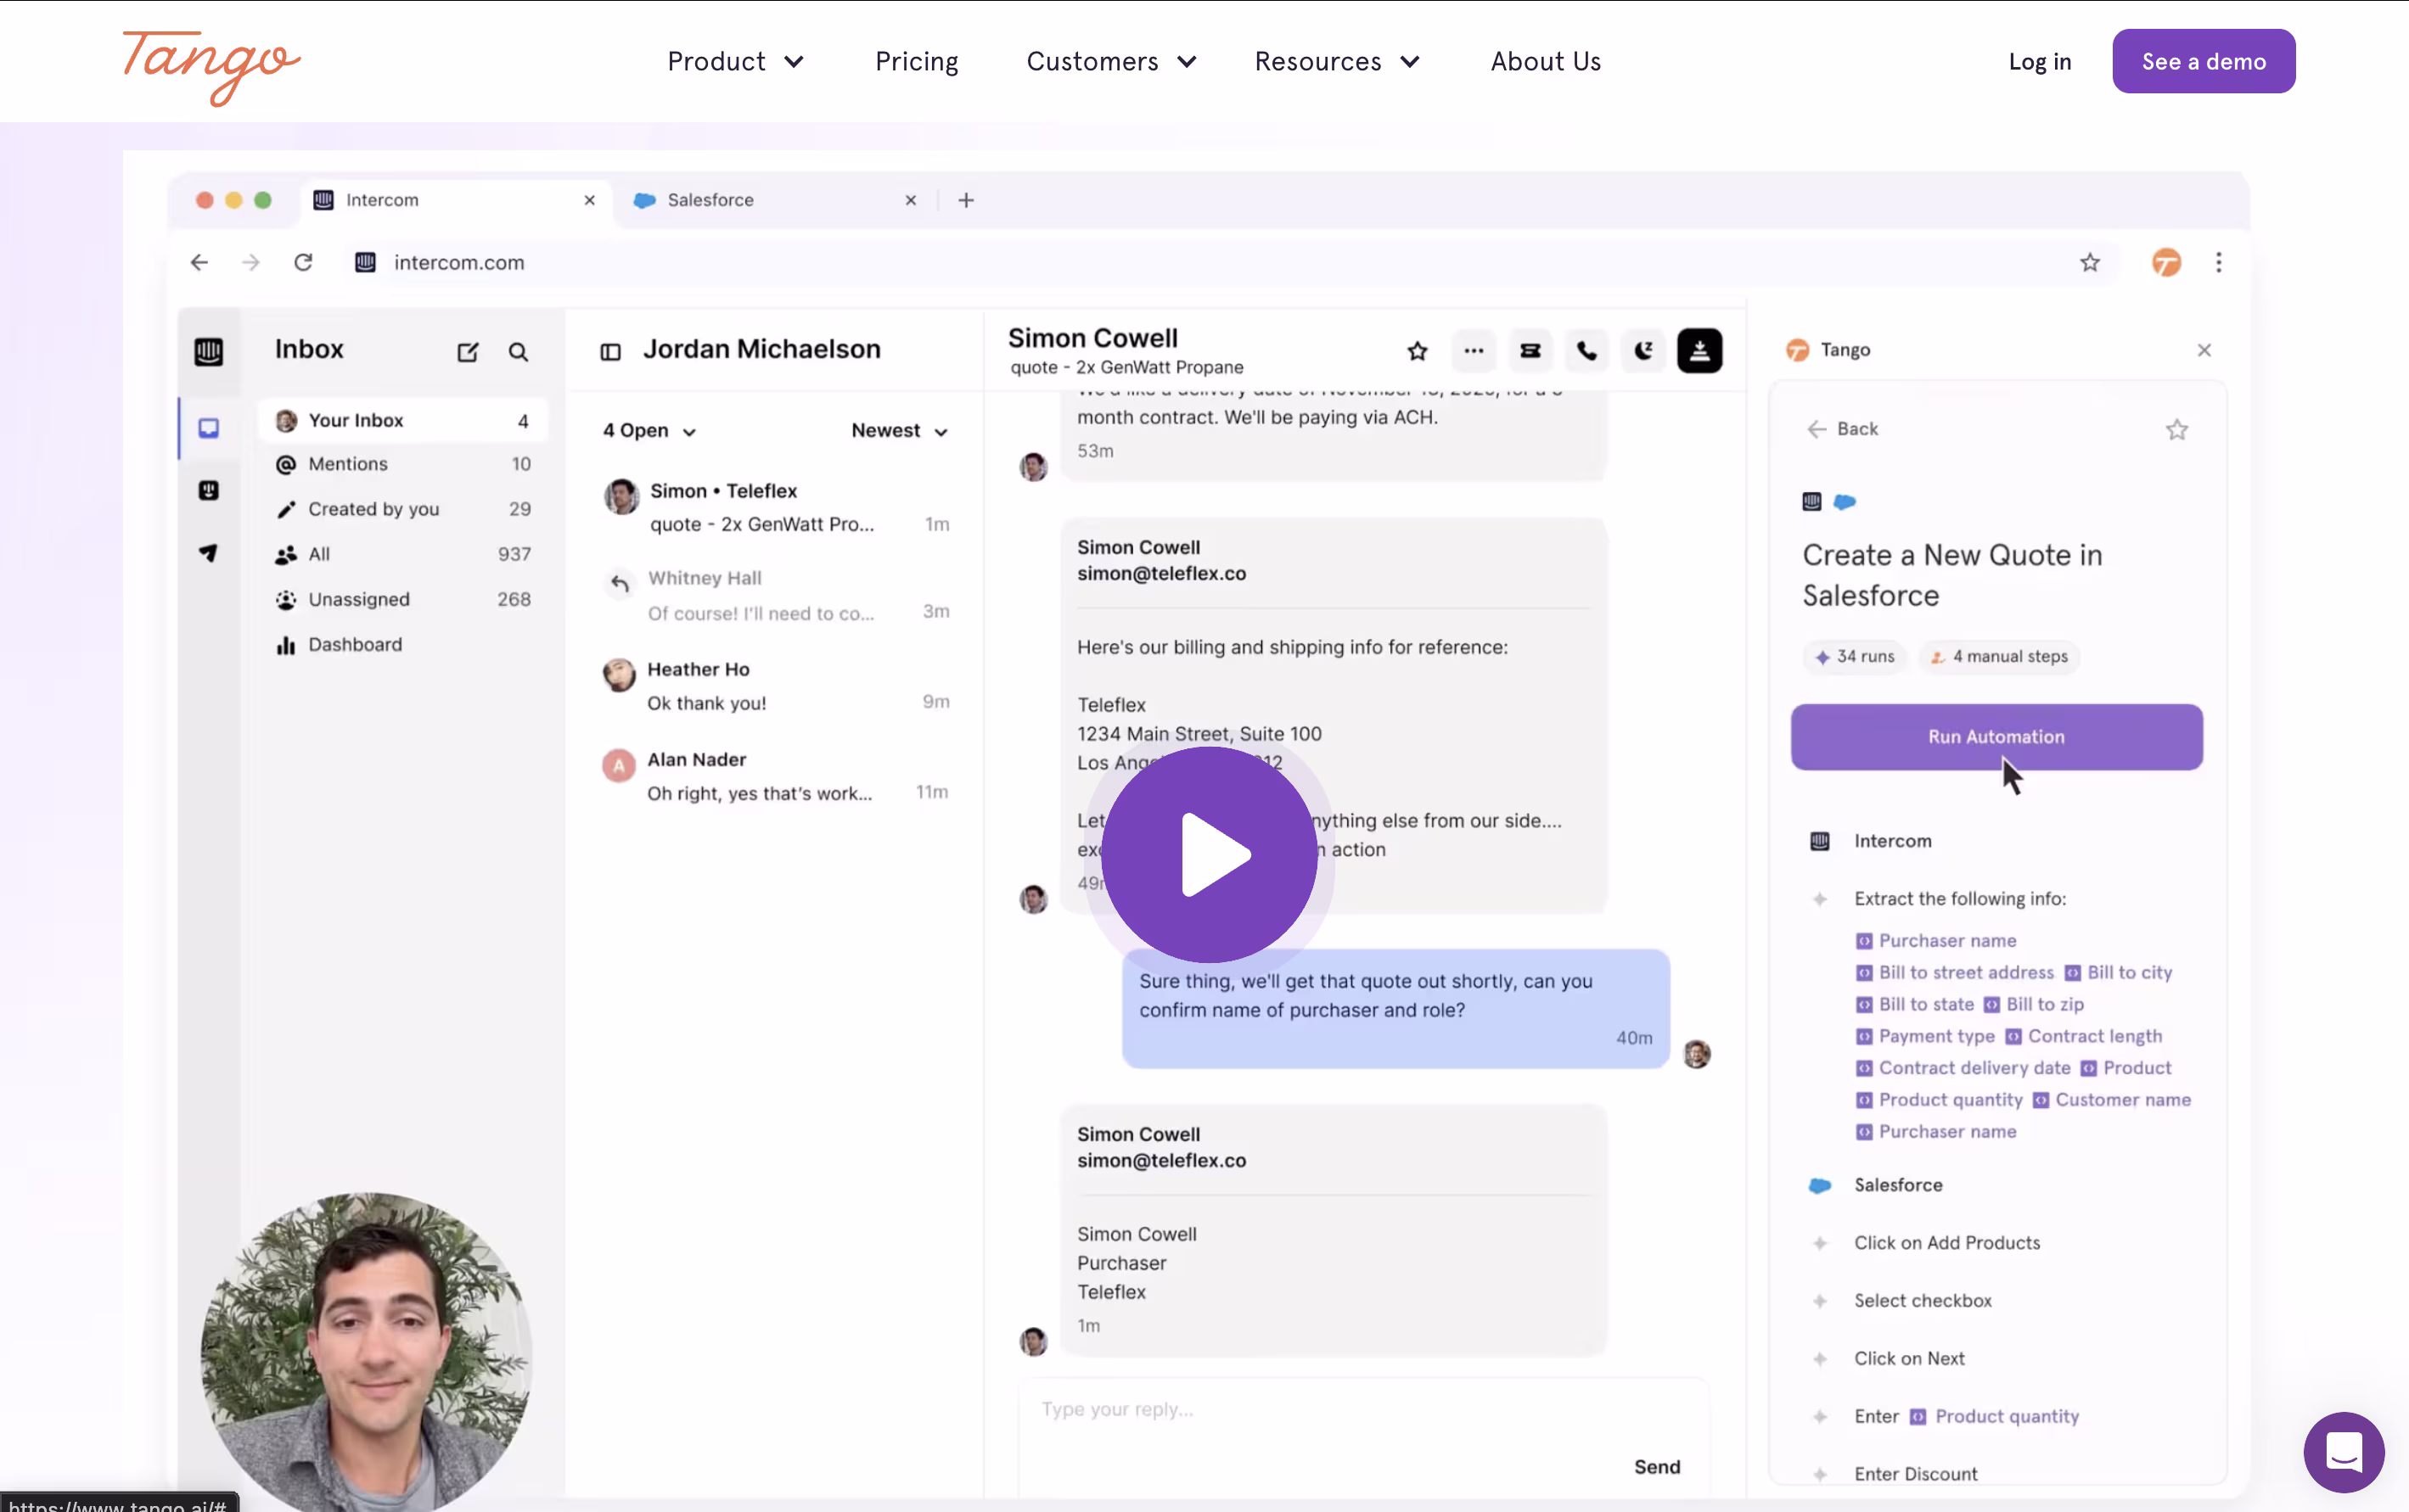The image size is (2409, 1512).
Task: Click the 4 manual steps badge
Action: [1999, 656]
